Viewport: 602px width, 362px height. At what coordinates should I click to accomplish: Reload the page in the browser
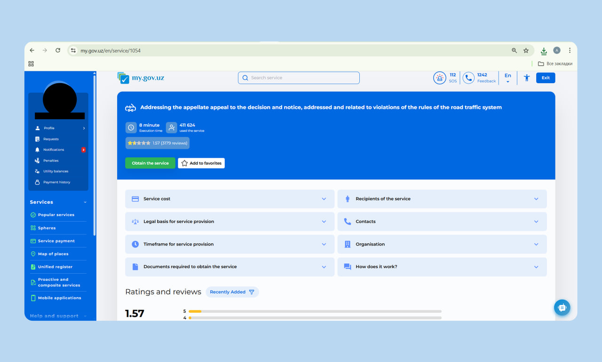click(58, 51)
